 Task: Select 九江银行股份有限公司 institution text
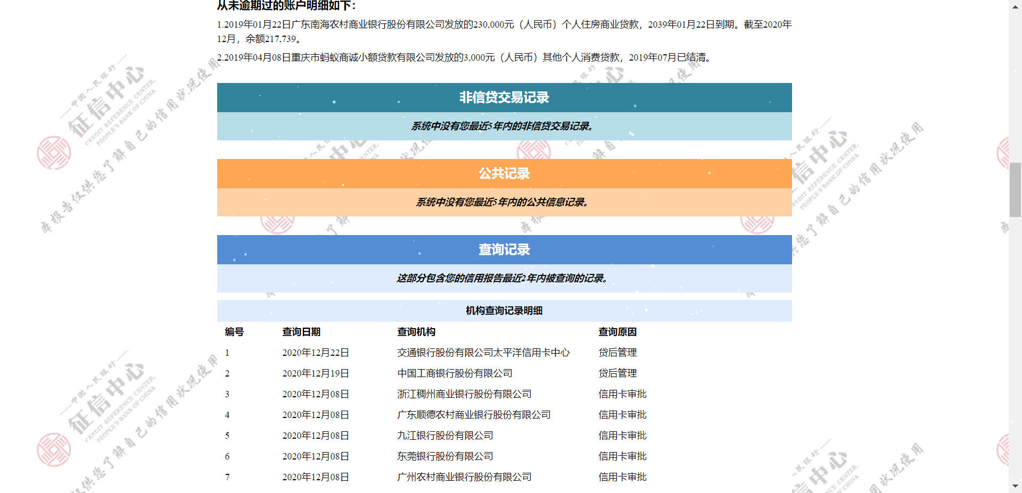pos(445,436)
